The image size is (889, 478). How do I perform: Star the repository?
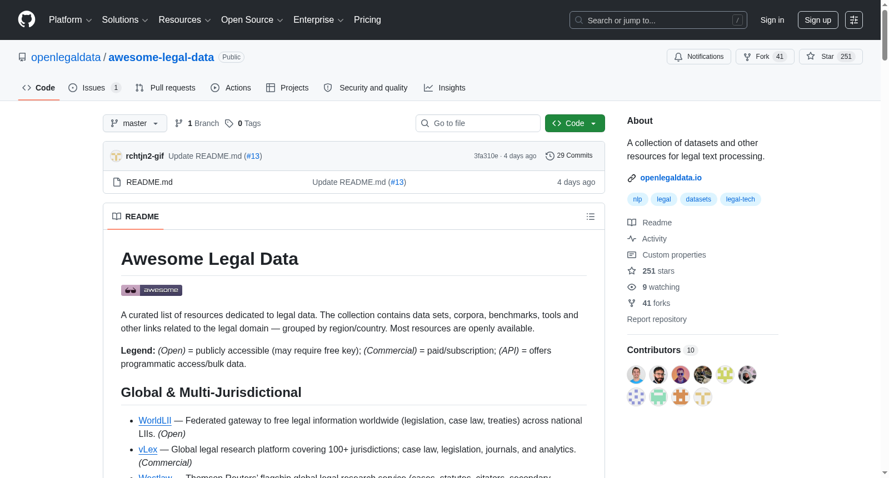click(831, 57)
